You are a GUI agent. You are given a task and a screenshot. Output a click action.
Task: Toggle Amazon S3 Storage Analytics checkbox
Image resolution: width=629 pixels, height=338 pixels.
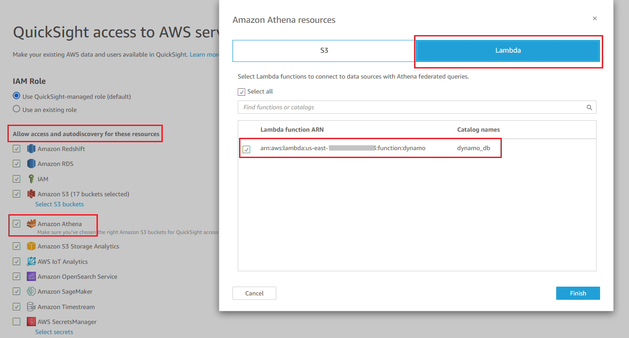tap(17, 246)
